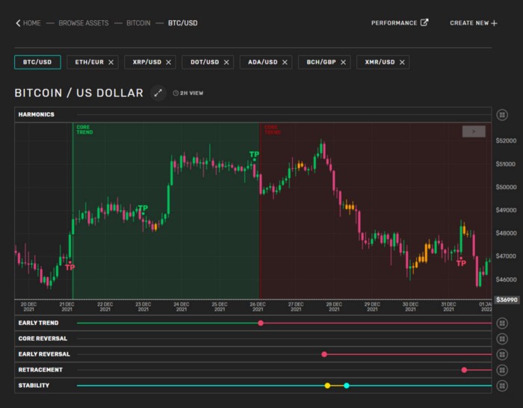Click the EARLY REVERSAL red signal dot
Screen dimensions: 523x408
[324, 354]
